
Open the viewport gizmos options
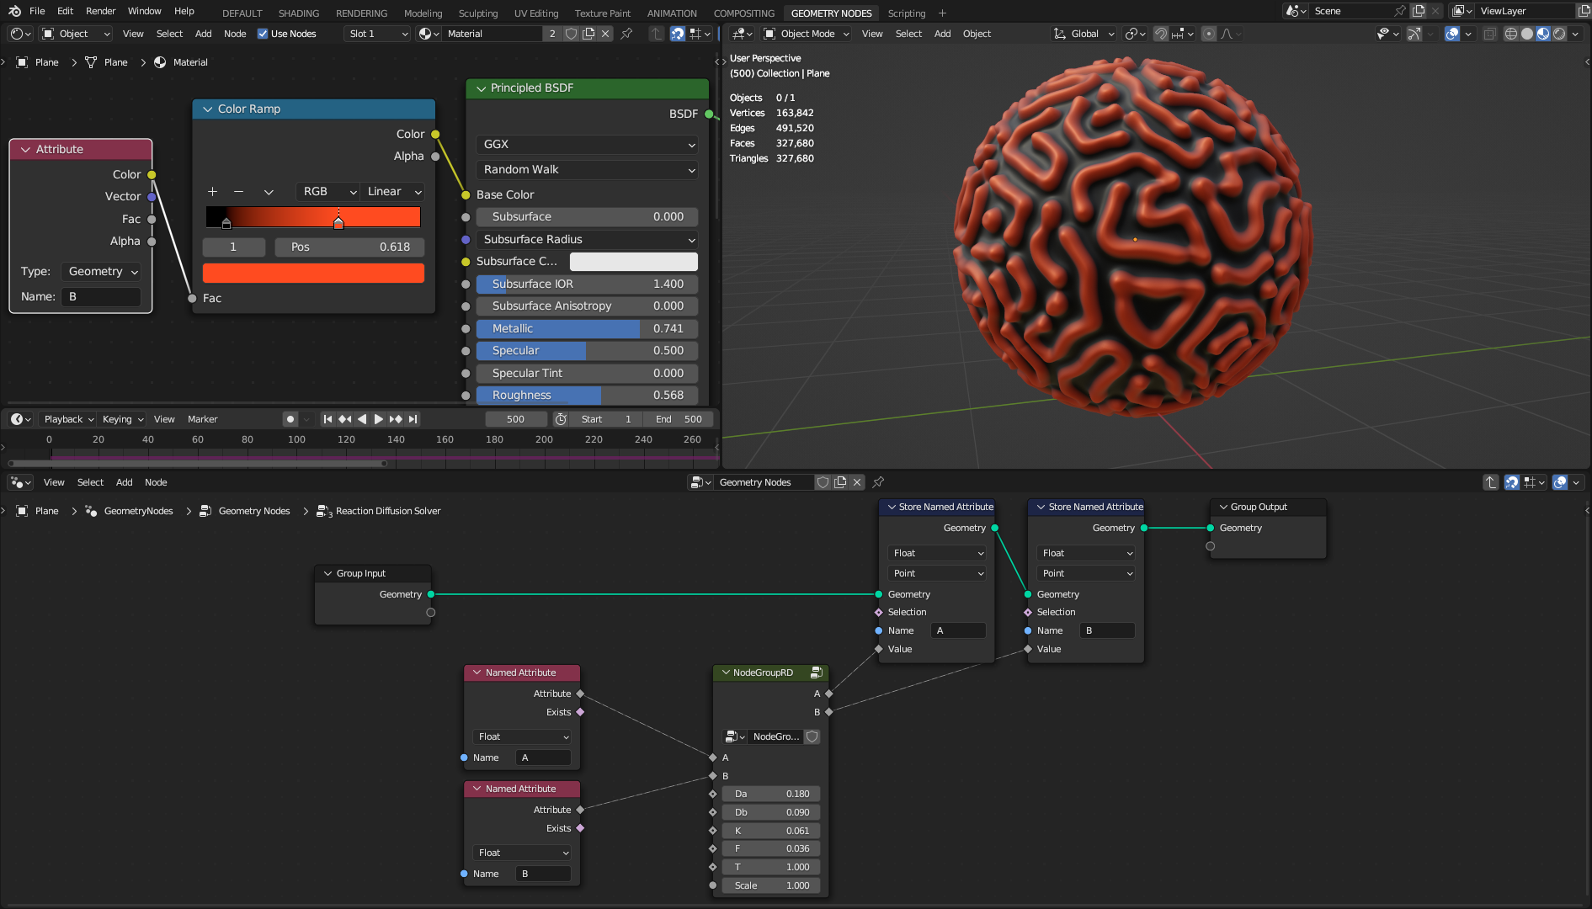coord(1430,34)
